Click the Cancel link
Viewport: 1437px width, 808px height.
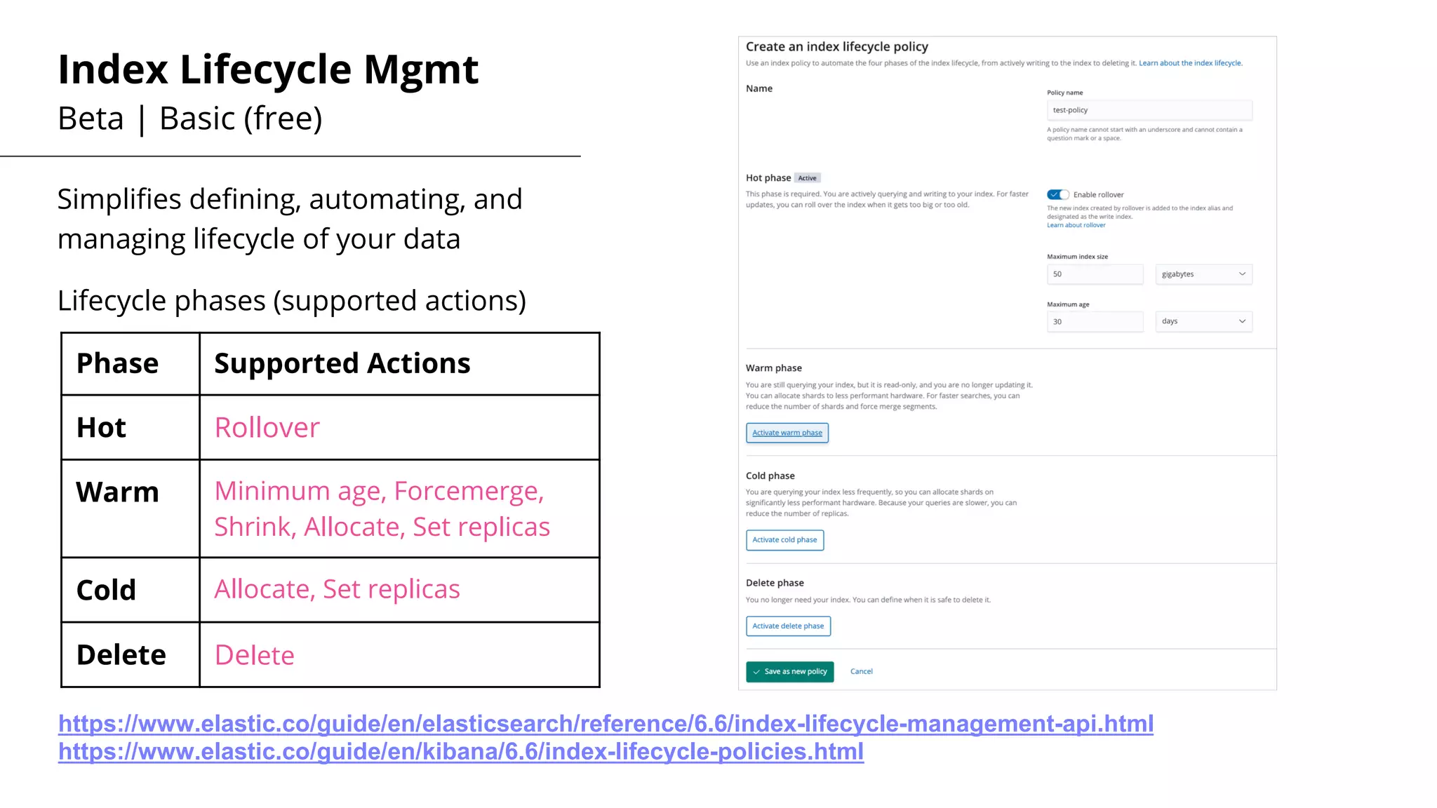pos(862,672)
